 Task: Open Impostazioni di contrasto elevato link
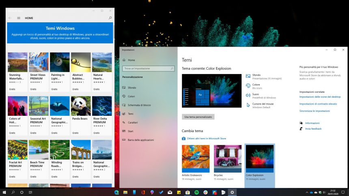[x=318, y=104]
